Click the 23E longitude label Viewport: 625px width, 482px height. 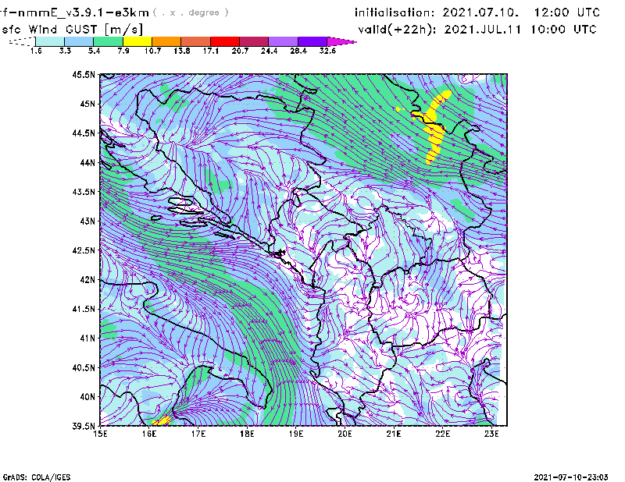click(x=491, y=434)
